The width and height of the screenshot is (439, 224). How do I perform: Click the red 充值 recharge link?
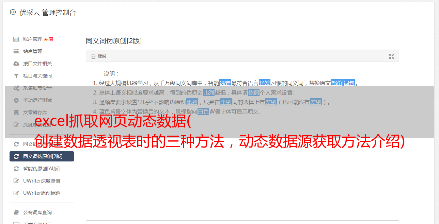tap(48, 39)
